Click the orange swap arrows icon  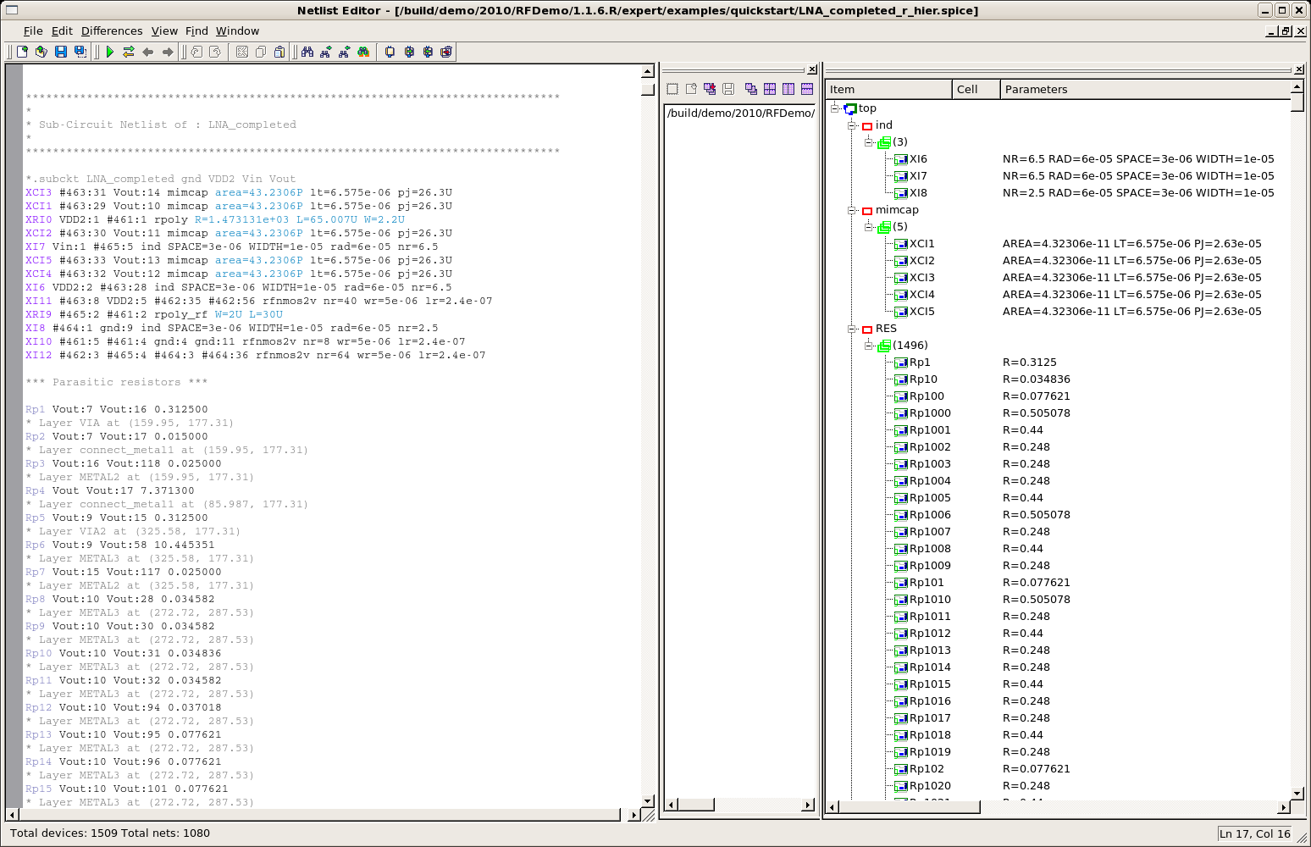[129, 52]
